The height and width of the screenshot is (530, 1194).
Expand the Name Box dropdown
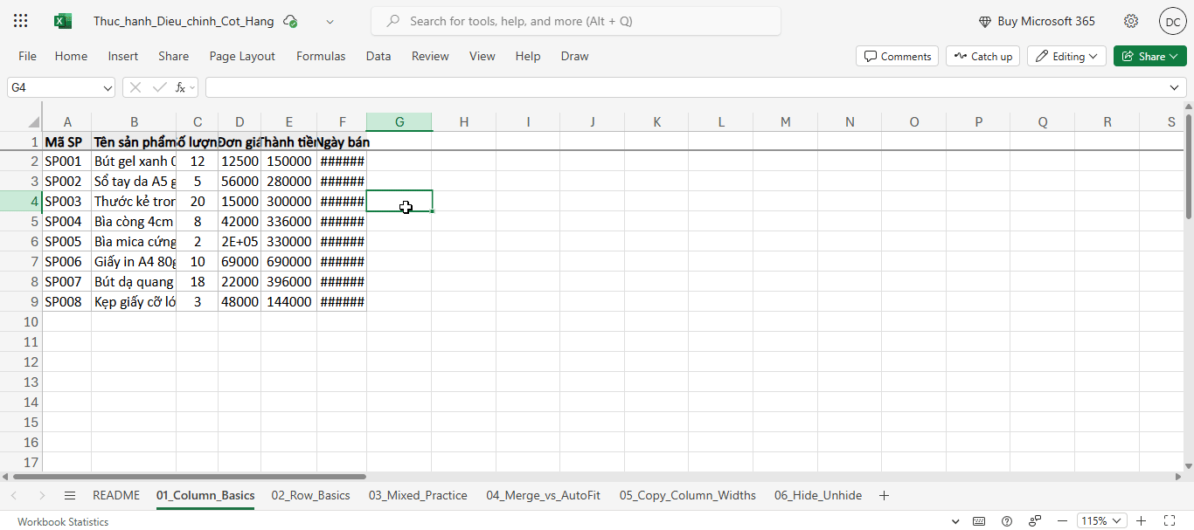pyautogui.click(x=108, y=87)
